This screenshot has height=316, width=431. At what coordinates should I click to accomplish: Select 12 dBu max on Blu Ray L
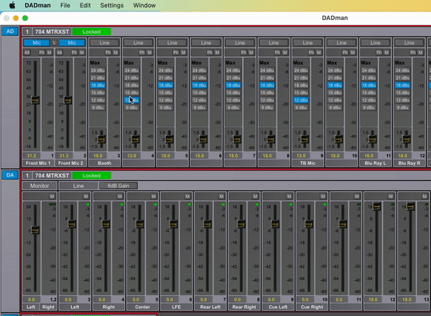coord(369,101)
